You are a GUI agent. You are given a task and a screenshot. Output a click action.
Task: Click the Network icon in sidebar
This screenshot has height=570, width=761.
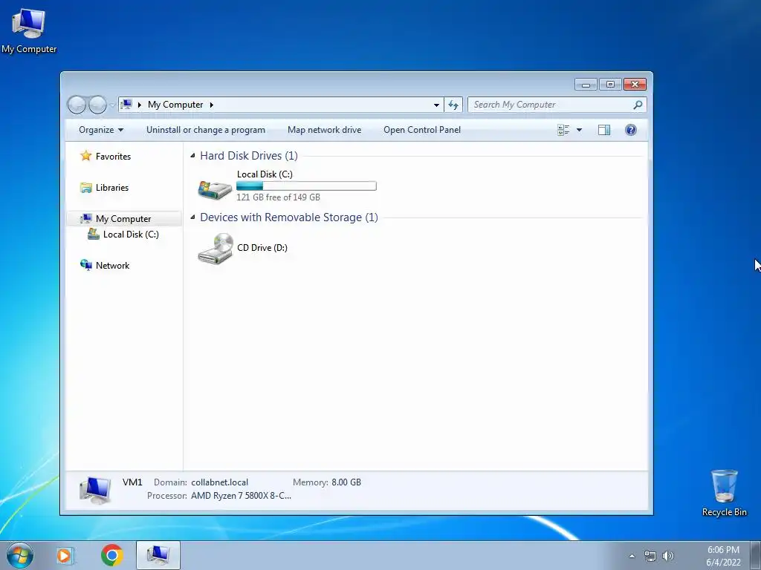pos(86,265)
